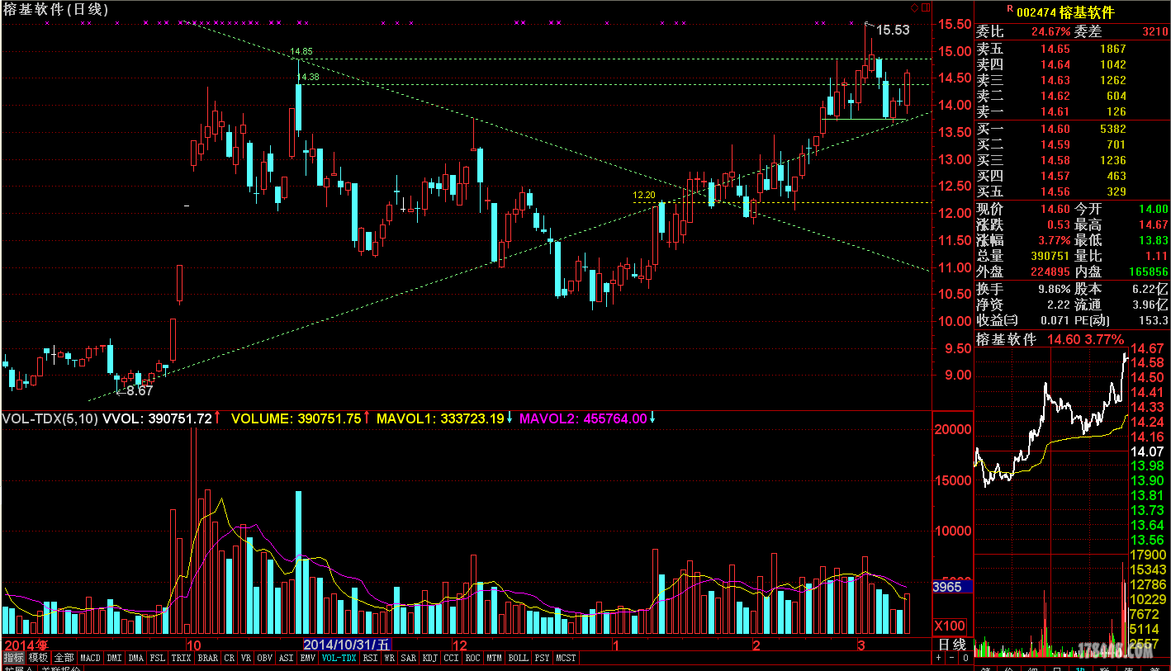The height and width of the screenshot is (671, 1171).
Task: Choose the VR indicator tab
Action: [245, 658]
